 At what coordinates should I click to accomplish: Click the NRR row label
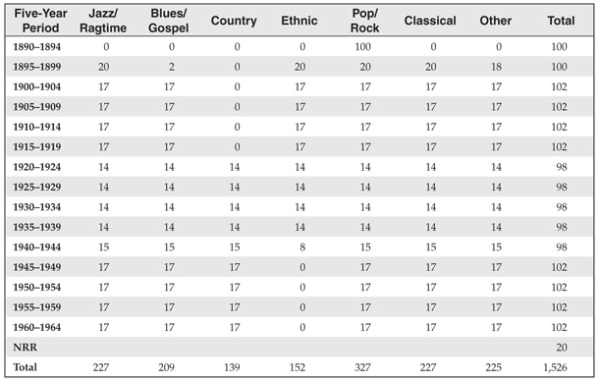(x=26, y=348)
